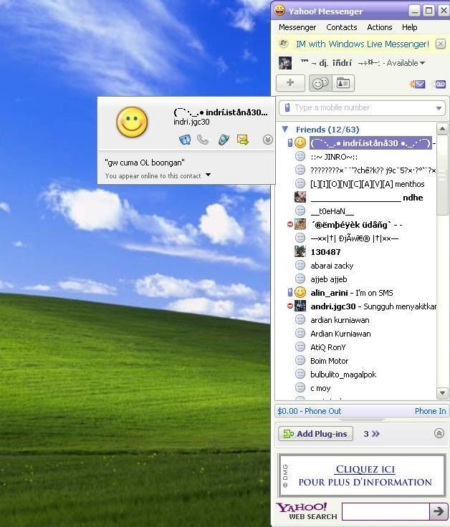The height and width of the screenshot is (527, 450).
Task: Open the address book card view
Action: tap(343, 83)
